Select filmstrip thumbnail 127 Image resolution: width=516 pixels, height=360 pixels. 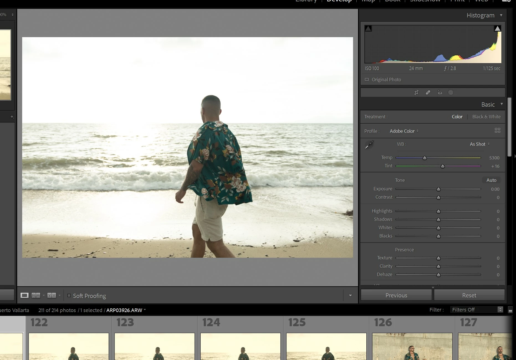click(485, 346)
